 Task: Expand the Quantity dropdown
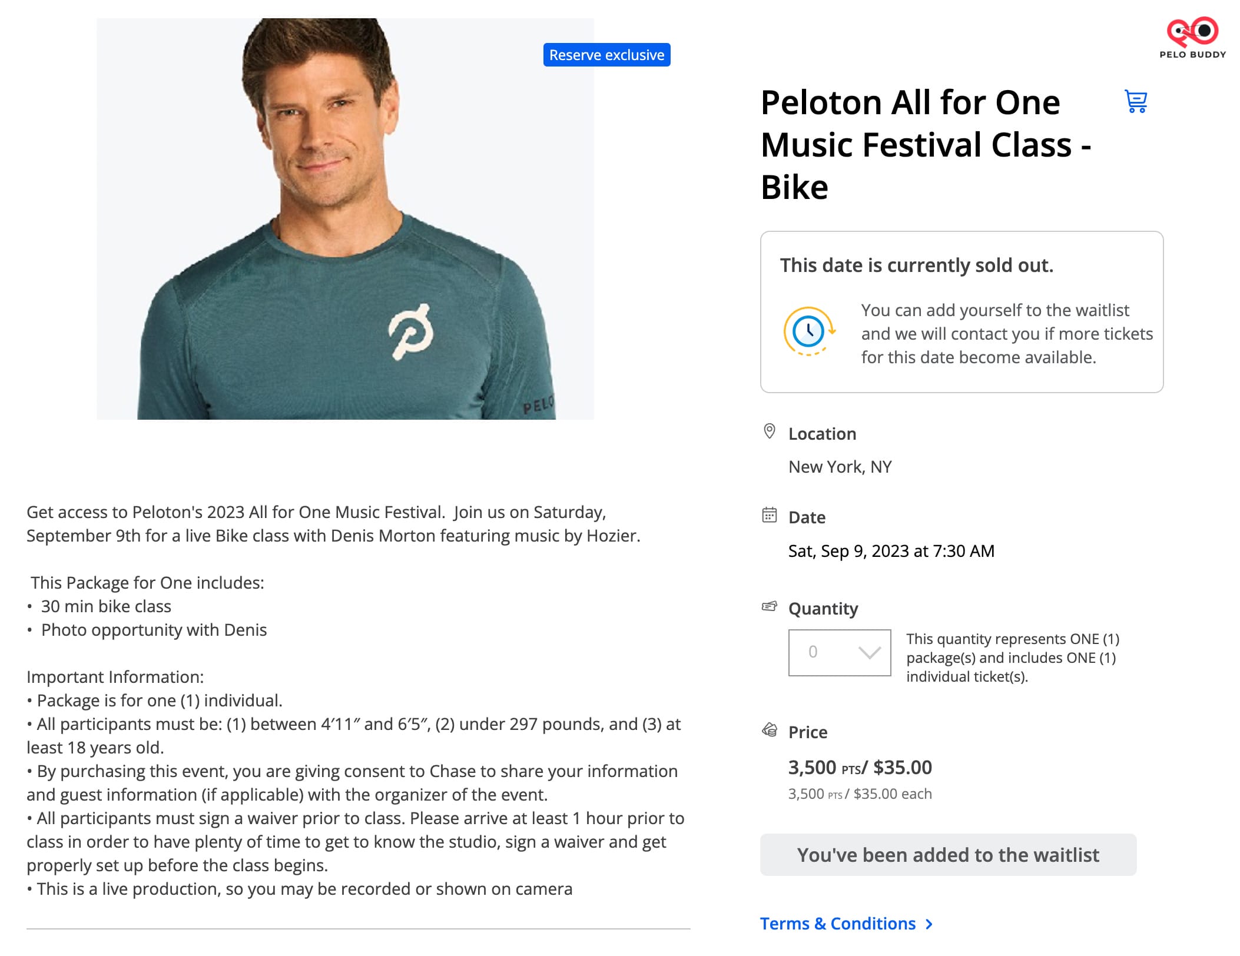[839, 652]
